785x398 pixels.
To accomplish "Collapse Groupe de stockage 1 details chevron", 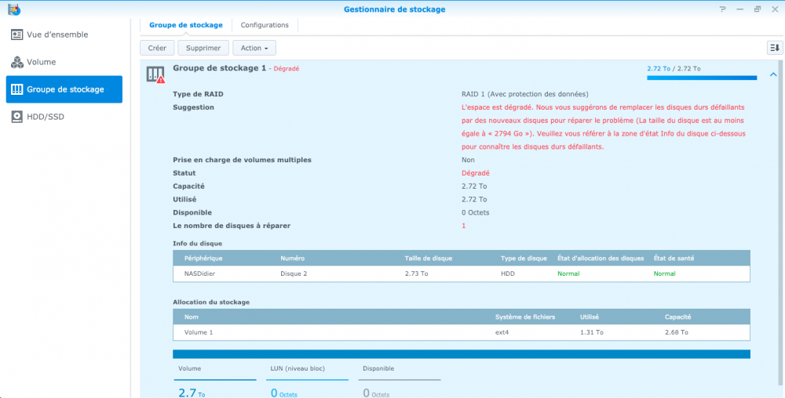I will pos(773,74).
